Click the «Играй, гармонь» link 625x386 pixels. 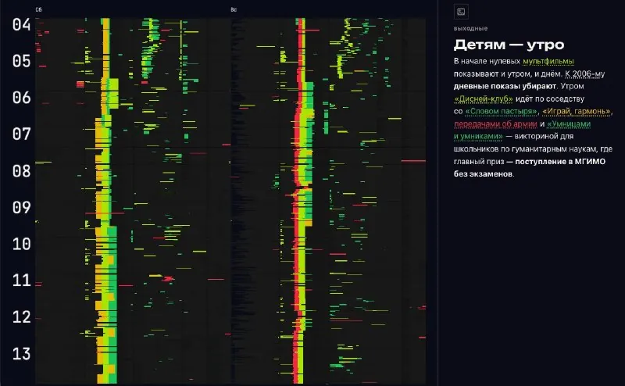(576, 111)
